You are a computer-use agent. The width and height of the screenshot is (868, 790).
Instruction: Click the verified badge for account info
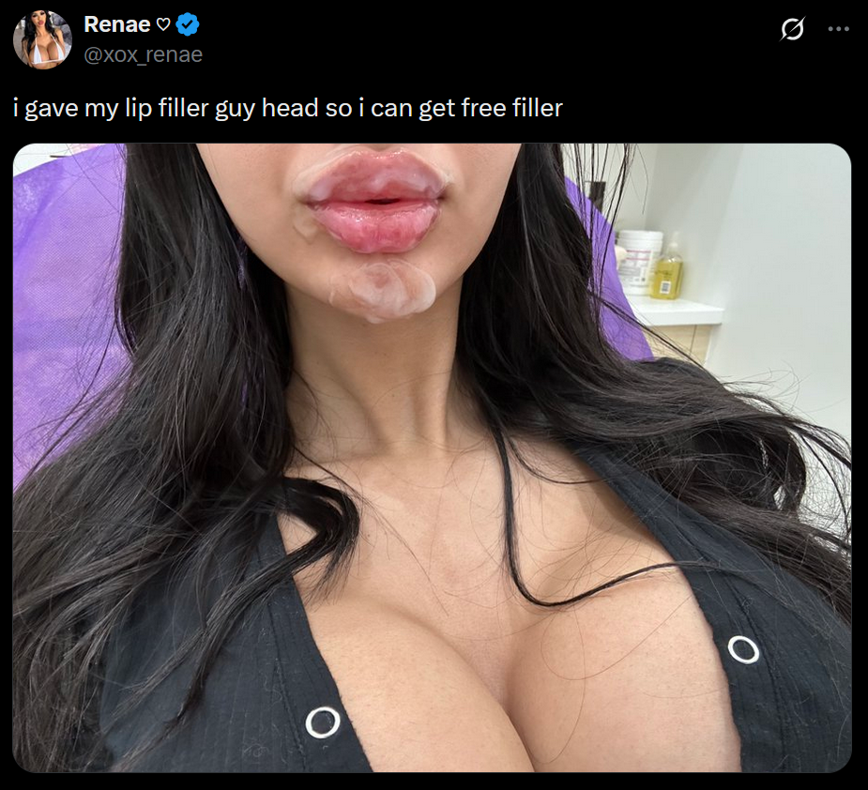[188, 25]
